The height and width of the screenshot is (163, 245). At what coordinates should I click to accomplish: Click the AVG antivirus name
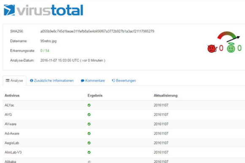(8, 115)
